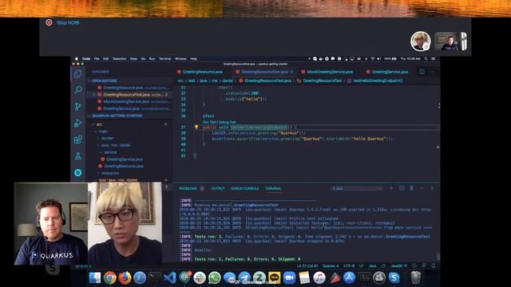Click the testHelloGreetingEndpoint breadcrumb
Image resolution: width=511 pixels, height=287 pixels.
[x=378, y=81]
